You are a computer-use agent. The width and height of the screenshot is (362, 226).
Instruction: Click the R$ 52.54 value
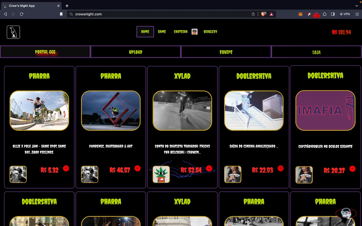pyautogui.click(x=191, y=170)
